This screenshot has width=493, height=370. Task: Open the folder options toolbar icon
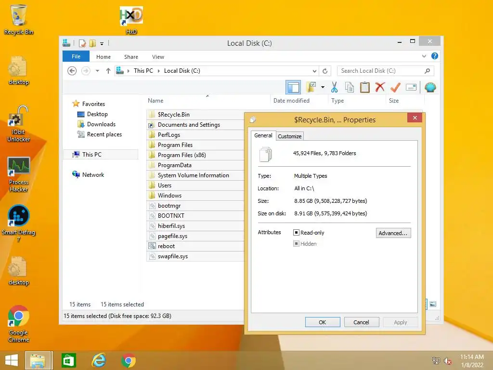311,87
